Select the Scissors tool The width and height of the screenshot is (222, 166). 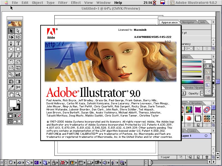pyautogui.click(x=18, y=87)
